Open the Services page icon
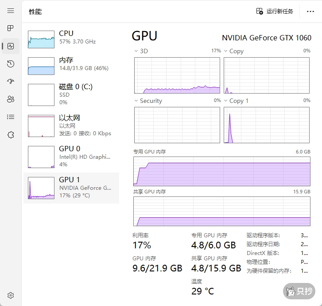The width and height of the screenshot is (322, 306). [x=11, y=135]
